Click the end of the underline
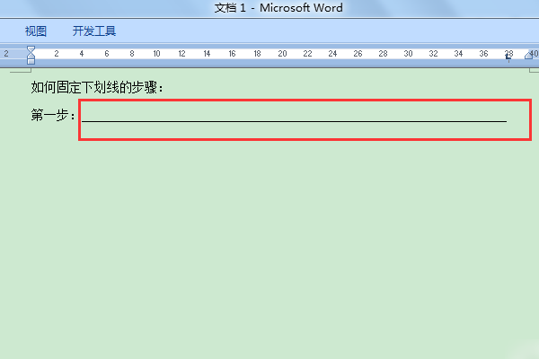The width and height of the screenshot is (539, 359). [507, 120]
